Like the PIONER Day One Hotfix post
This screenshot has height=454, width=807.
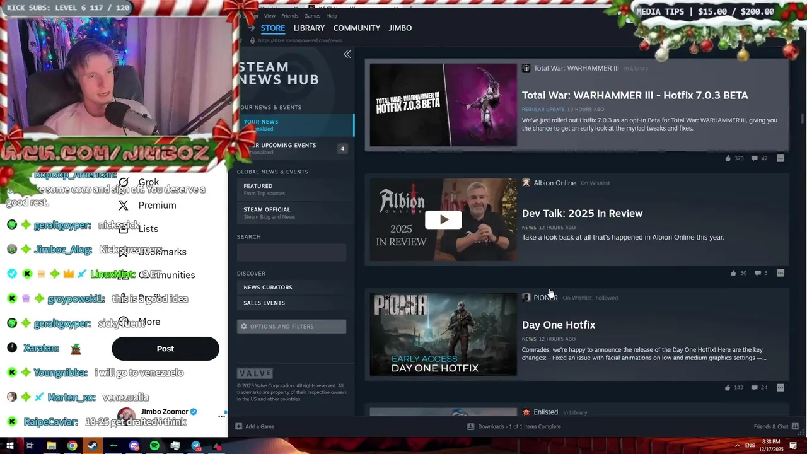(728, 388)
